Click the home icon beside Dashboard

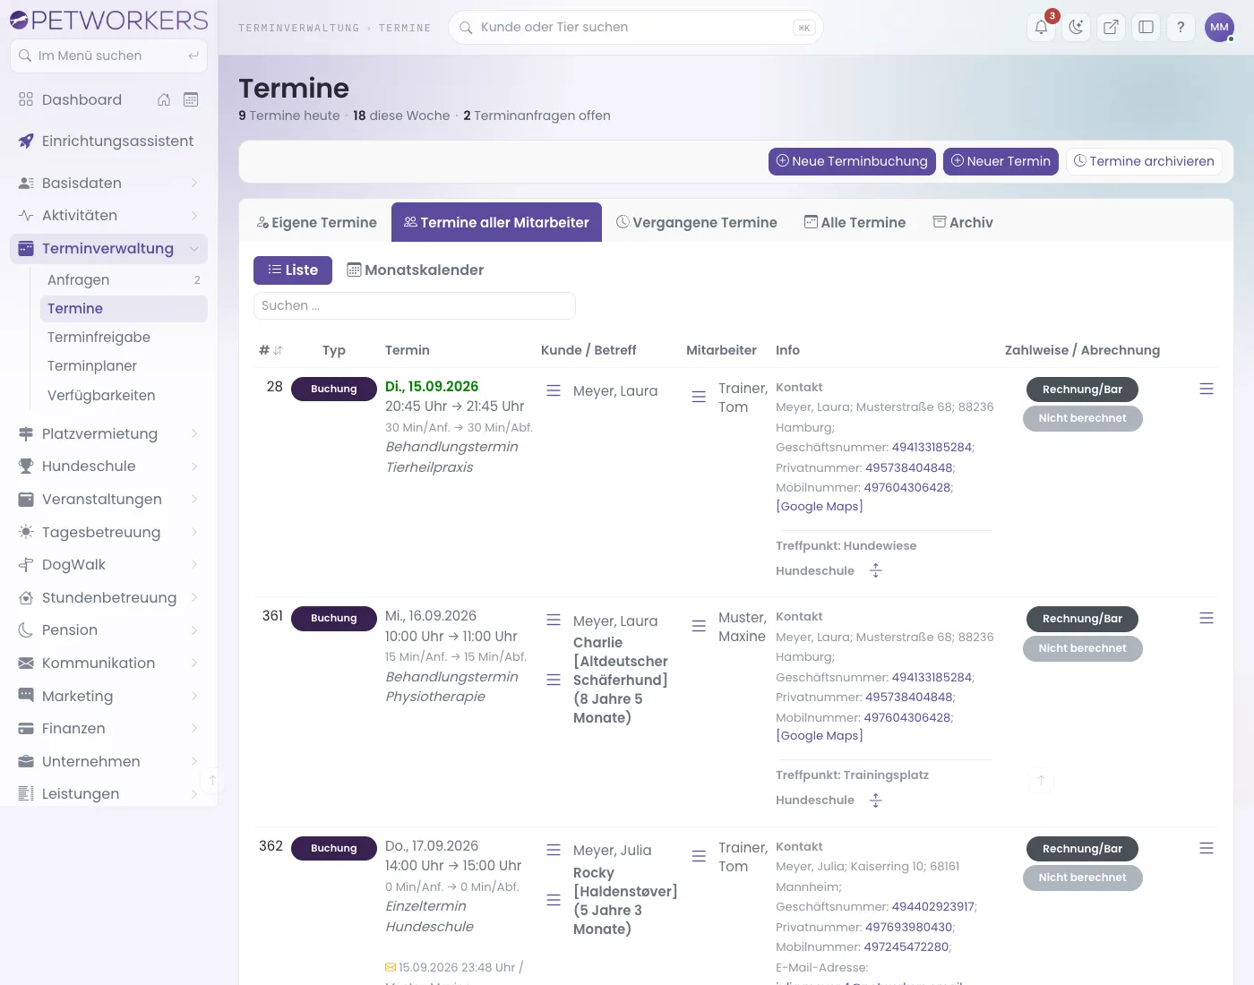pos(164,99)
